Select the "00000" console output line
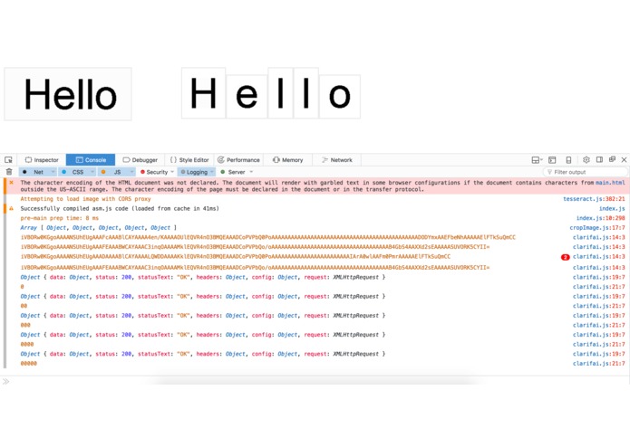Image resolution: width=630 pixels, height=447 pixels. pyautogui.click(x=28, y=364)
